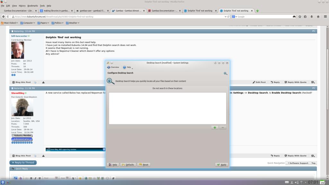Click the Firefox home icon
This screenshot has height=185, width=329.
point(318,17)
